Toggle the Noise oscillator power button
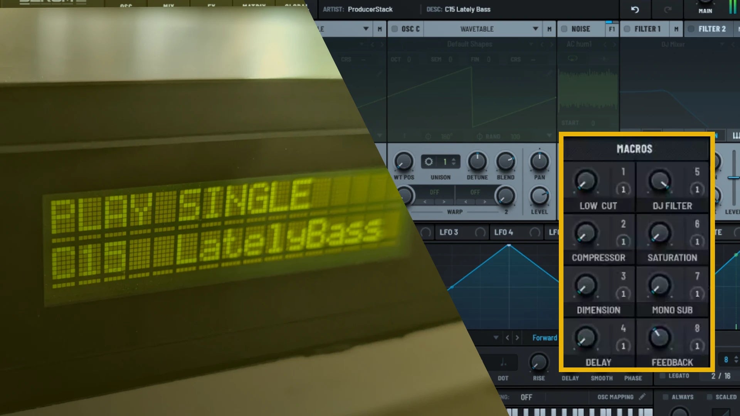 point(564,29)
